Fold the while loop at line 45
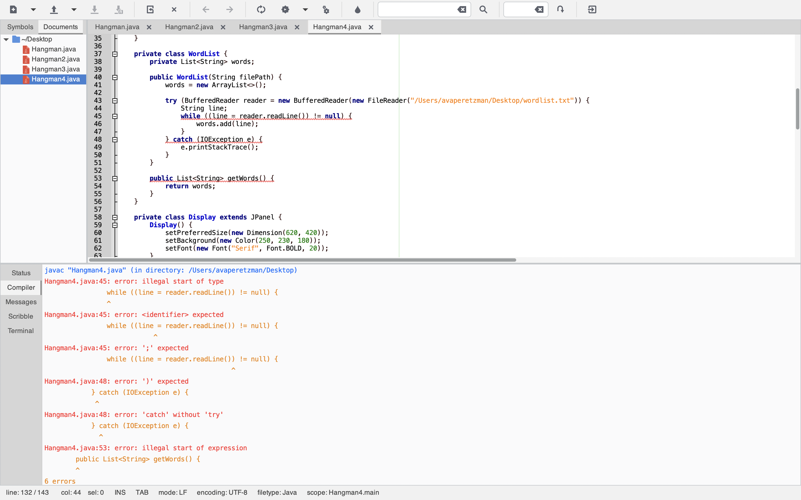801x500 pixels. coord(115,116)
